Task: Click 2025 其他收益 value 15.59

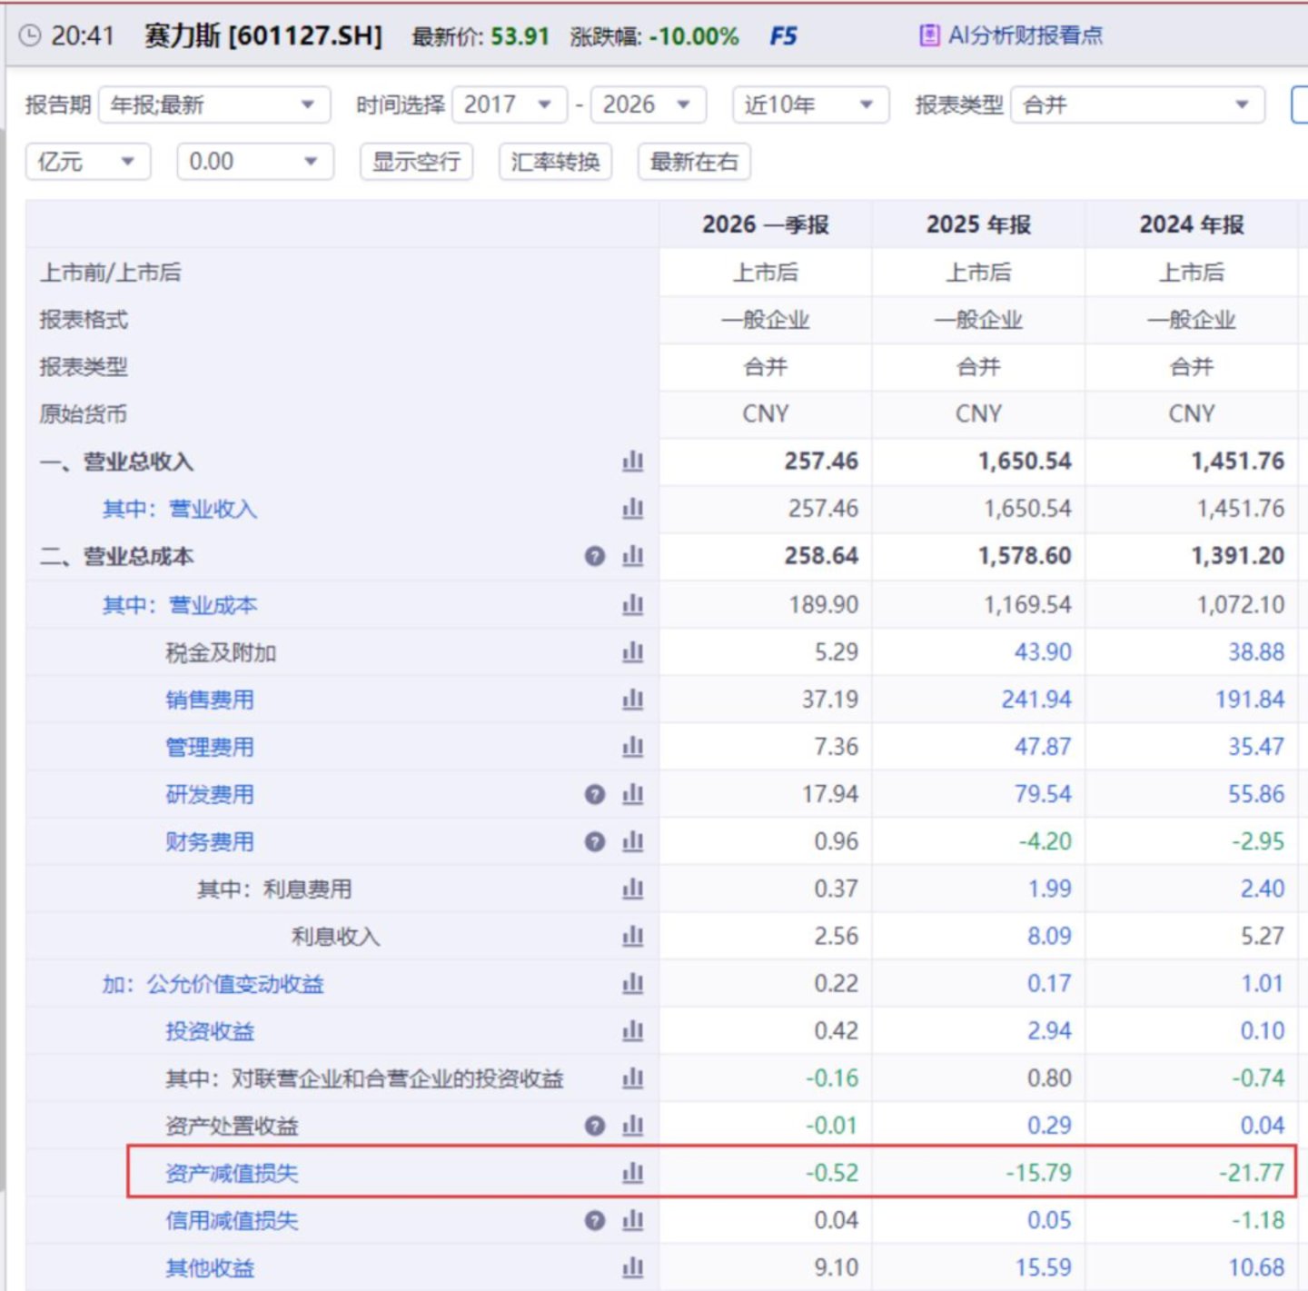Action: point(1043,1267)
